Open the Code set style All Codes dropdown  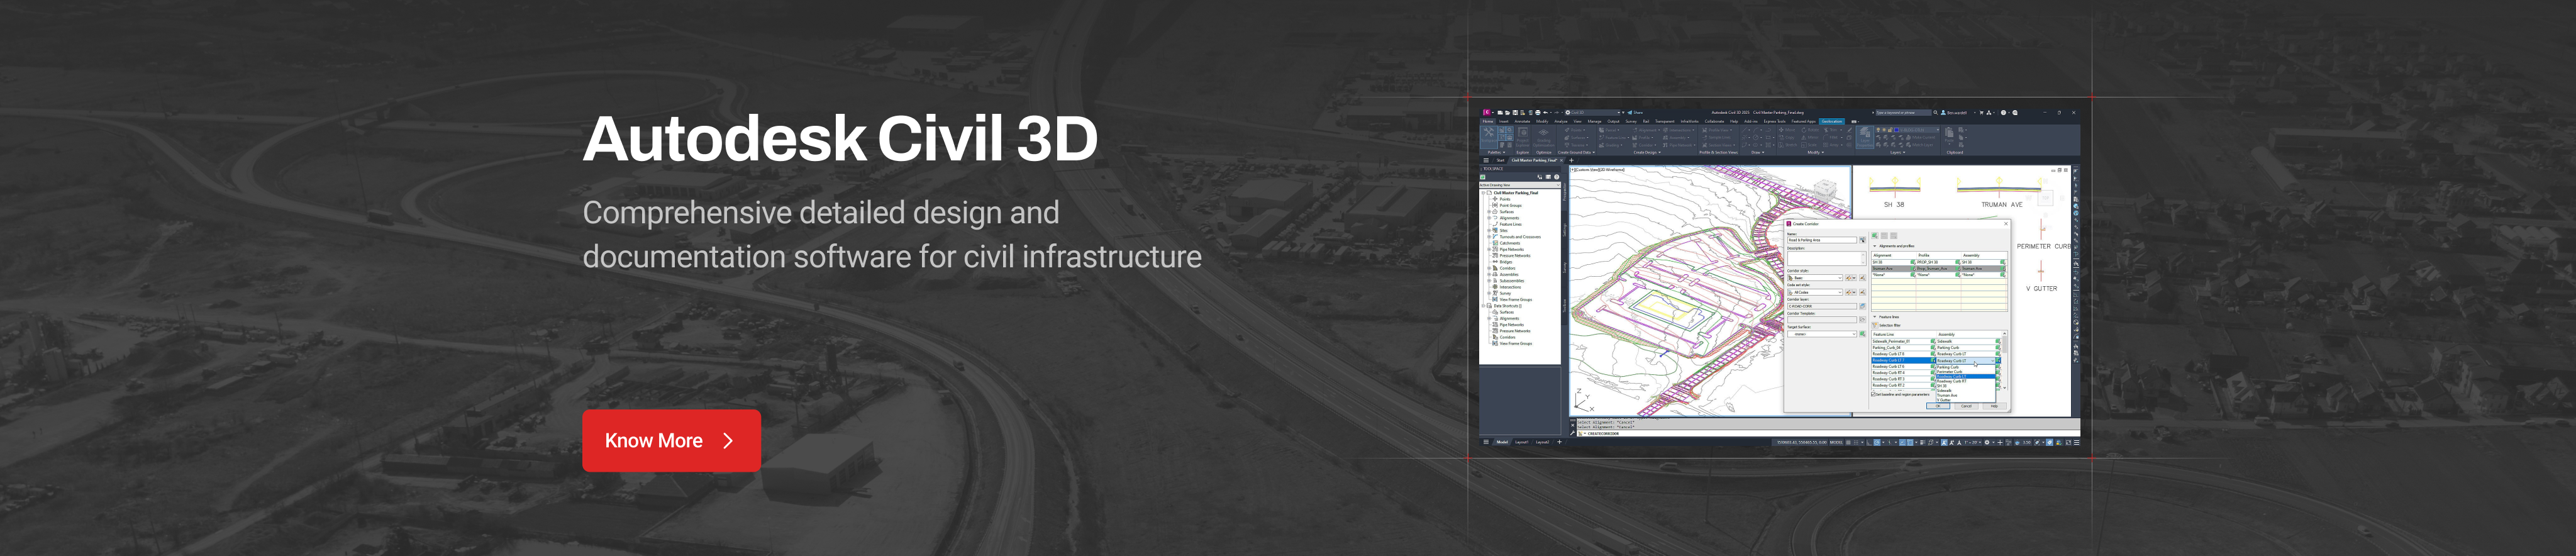click(1815, 292)
